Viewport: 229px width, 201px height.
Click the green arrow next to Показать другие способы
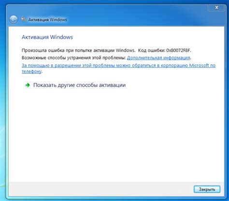pyautogui.click(x=28, y=85)
